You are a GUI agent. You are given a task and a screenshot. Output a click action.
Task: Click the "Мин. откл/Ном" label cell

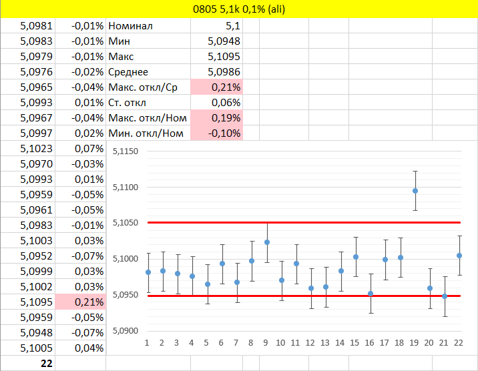pos(148,133)
